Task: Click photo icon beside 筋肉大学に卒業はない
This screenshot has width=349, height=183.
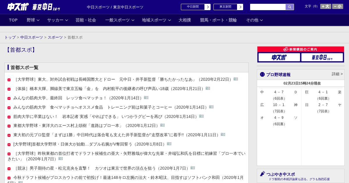Action: (x=202, y=116)
